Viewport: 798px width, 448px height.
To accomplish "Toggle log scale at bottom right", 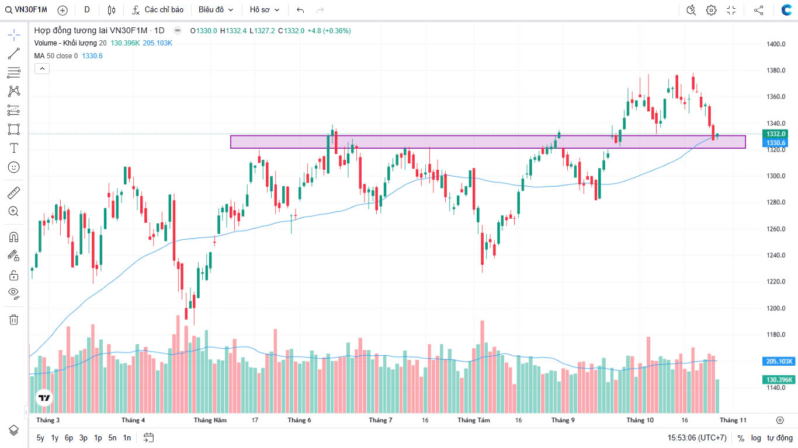I will click(756, 437).
